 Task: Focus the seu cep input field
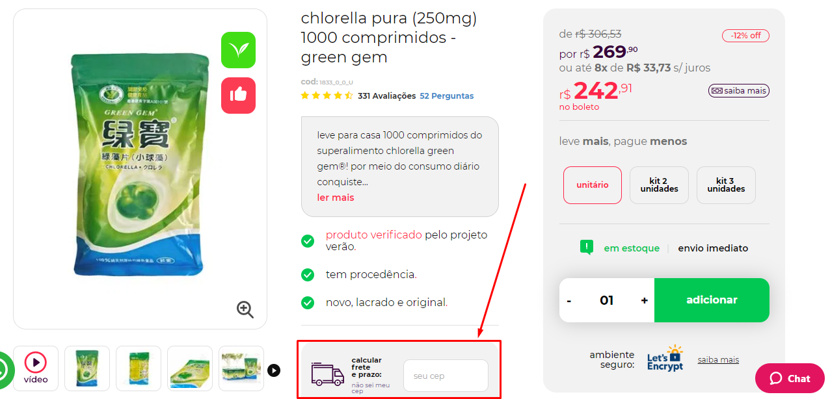(446, 376)
